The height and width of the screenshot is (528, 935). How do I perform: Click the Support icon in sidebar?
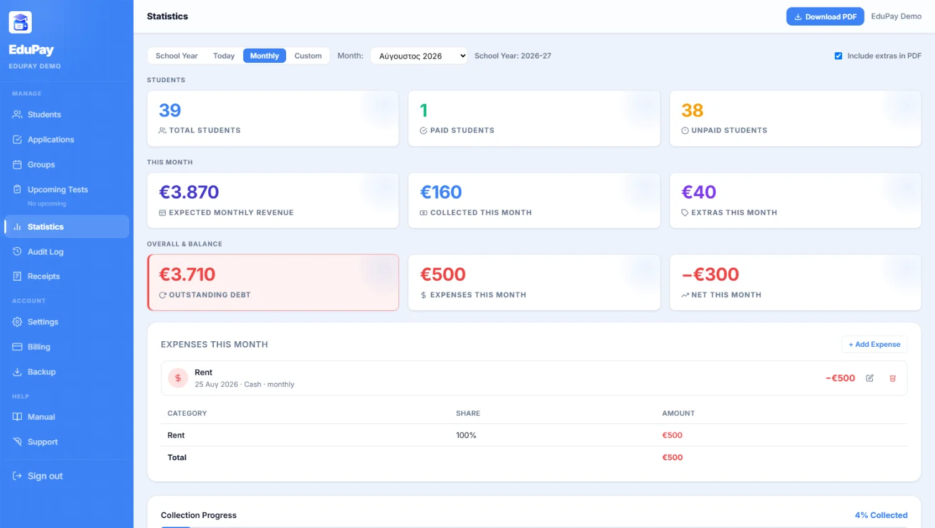click(x=17, y=441)
